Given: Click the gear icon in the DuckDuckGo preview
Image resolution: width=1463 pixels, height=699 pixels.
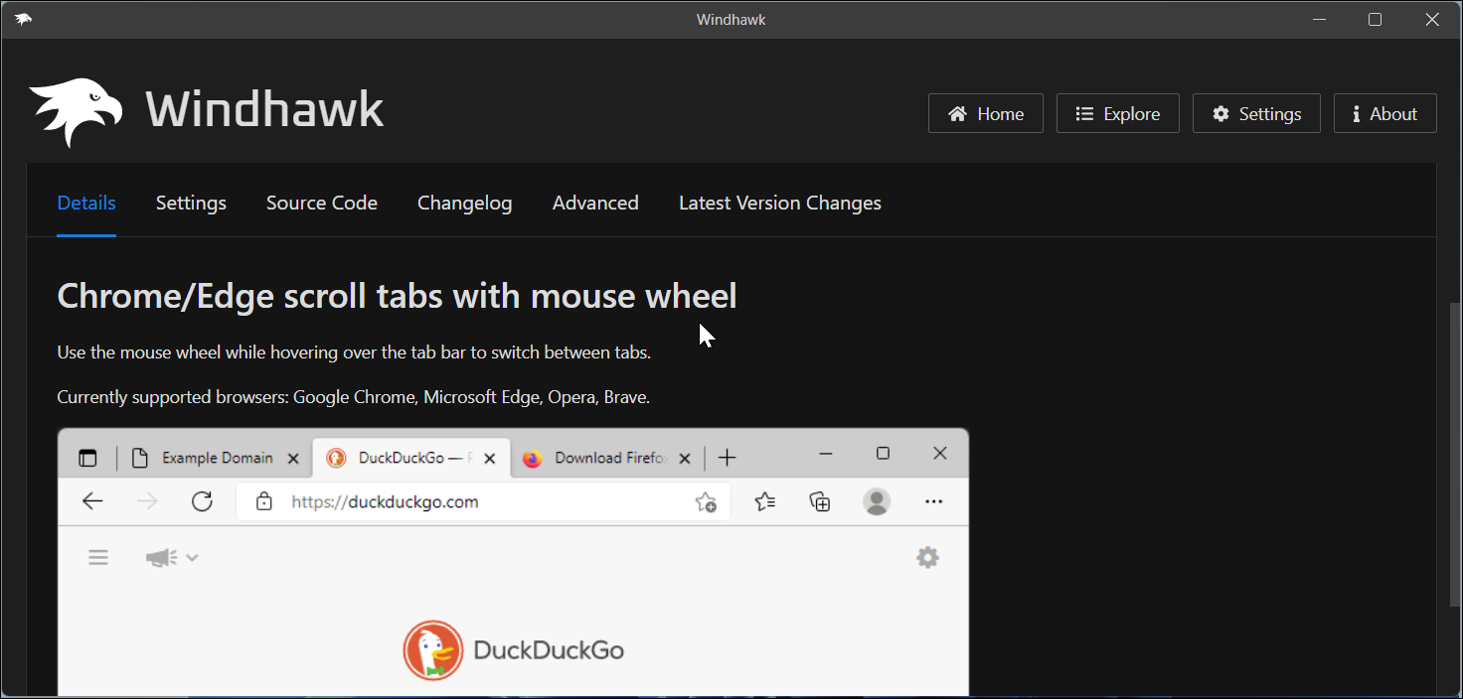Looking at the screenshot, I should (x=927, y=557).
